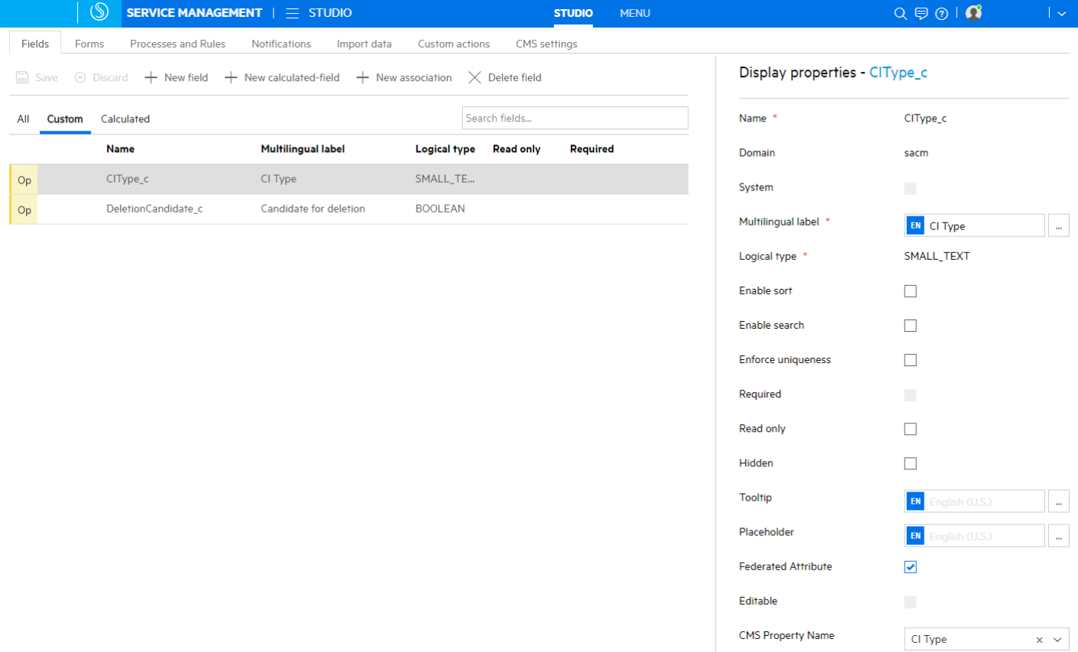Clear the CMS Property Name with the X
Viewport: 1078px width, 652px height.
click(1039, 639)
